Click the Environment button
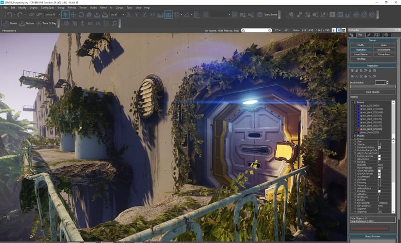The height and width of the screenshot is (243, 401). point(384,50)
